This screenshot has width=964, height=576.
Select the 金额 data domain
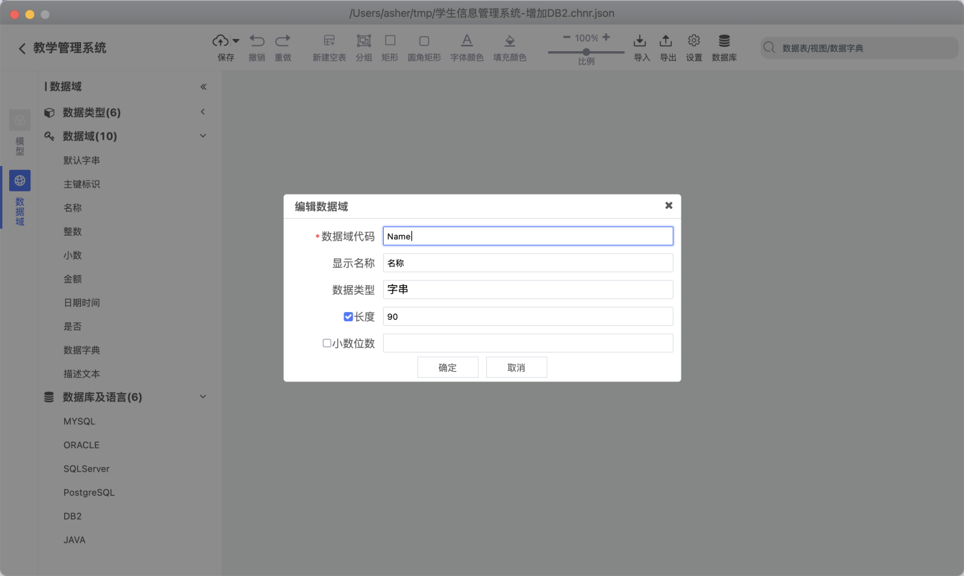tap(73, 279)
